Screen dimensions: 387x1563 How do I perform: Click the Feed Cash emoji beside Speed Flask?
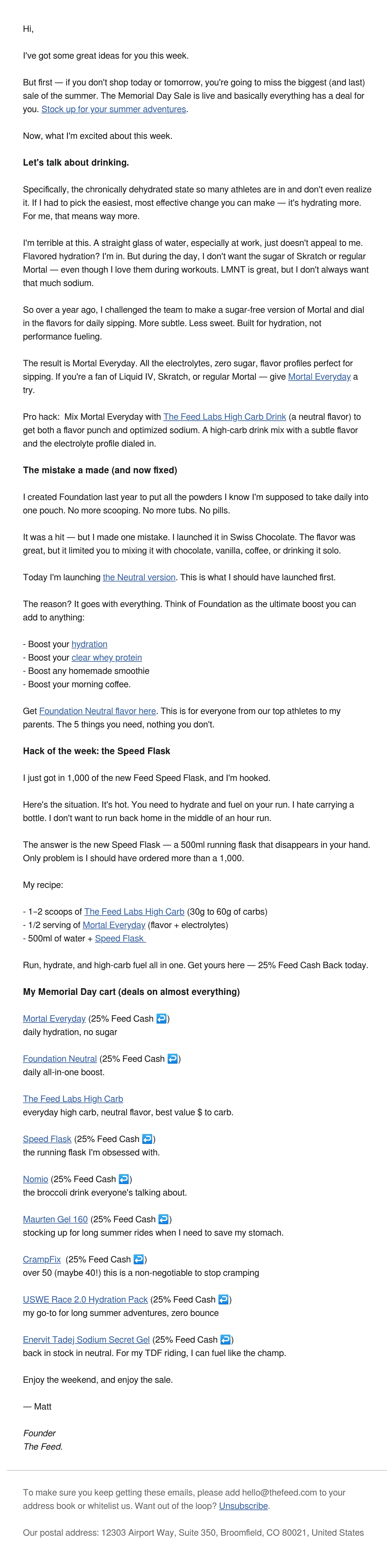[x=147, y=1139]
